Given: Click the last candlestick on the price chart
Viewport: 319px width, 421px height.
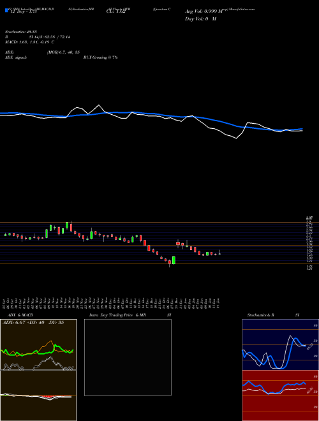Looking at the screenshot, I should tap(219, 253).
